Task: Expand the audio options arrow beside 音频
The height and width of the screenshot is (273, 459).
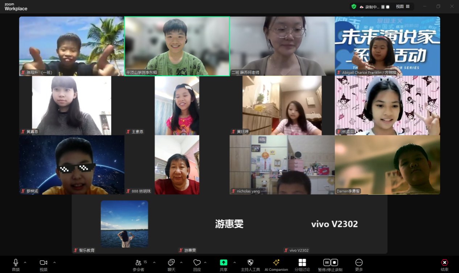Action: click(x=25, y=262)
